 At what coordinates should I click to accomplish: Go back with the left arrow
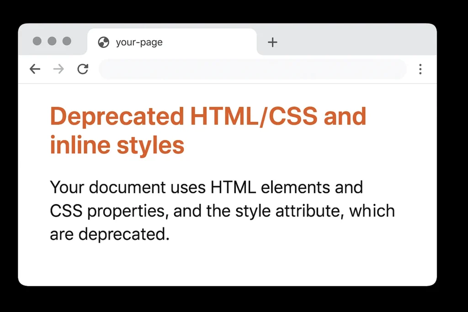[x=35, y=69]
